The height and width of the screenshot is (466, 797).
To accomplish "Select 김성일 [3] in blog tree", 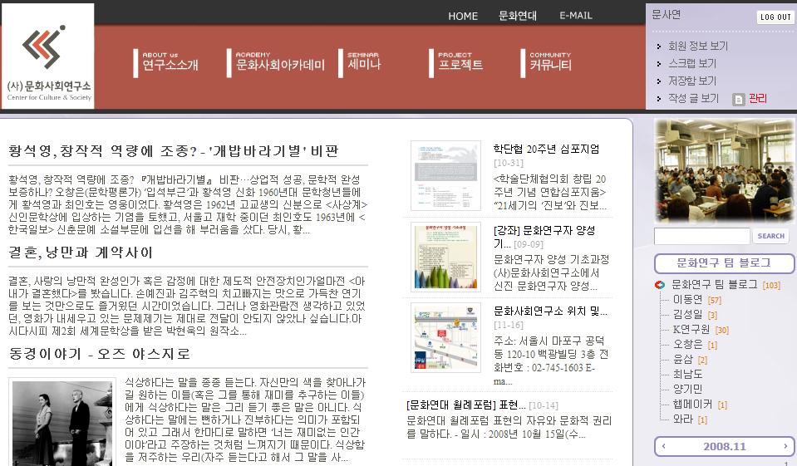I will click(695, 315).
